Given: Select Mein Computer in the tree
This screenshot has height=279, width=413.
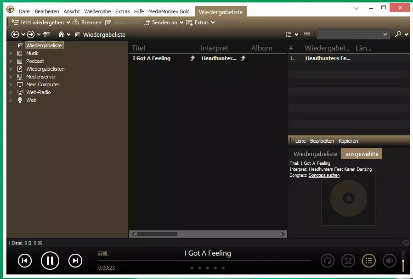Looking at the screenshot, I should [x=43, y=84].
